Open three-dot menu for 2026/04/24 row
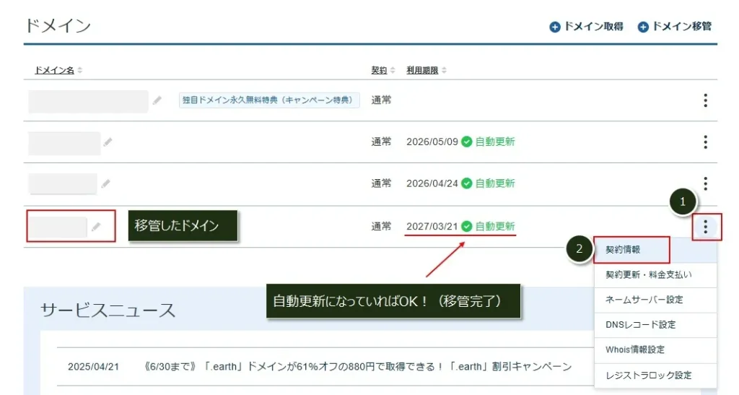 pyautogui.click(x=705, y=183)
